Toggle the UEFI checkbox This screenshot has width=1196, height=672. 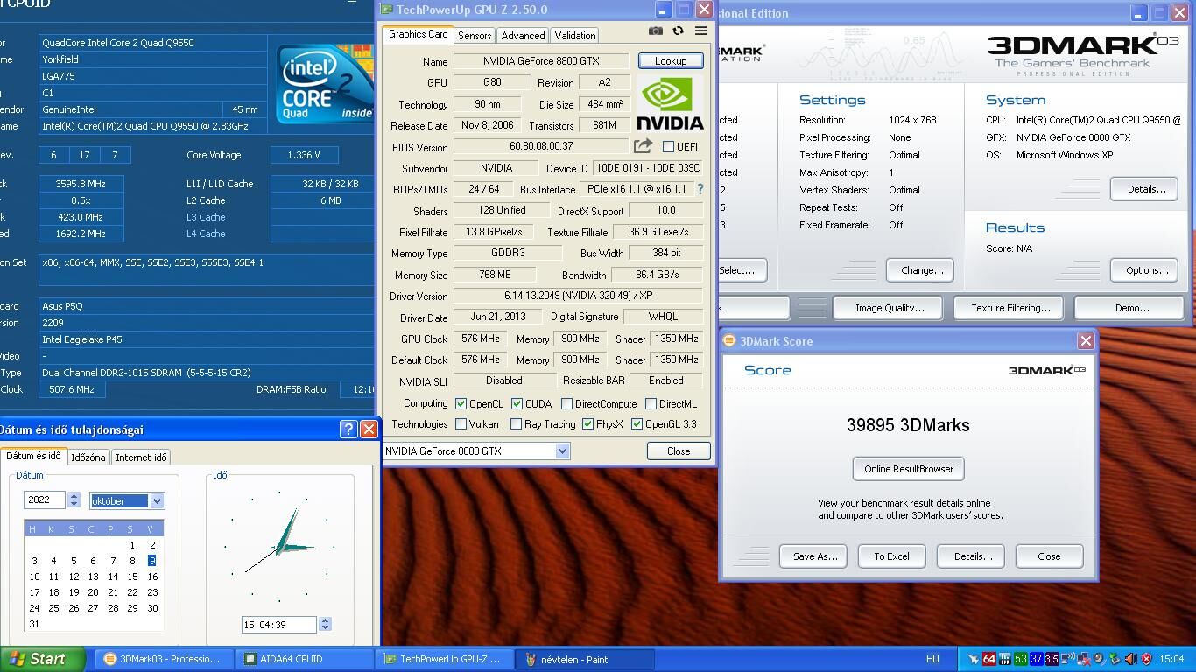pos(668,146)
